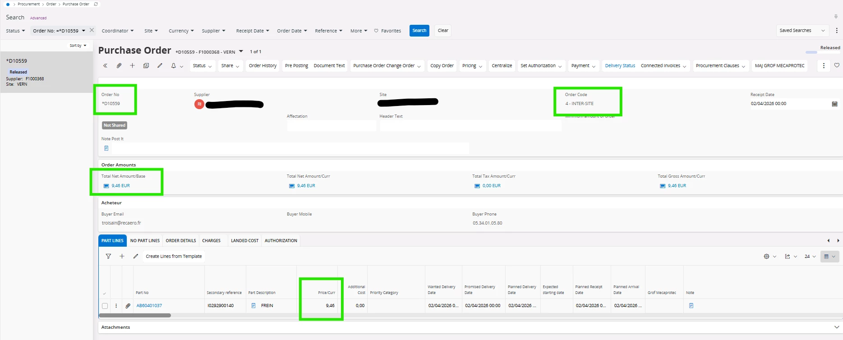Open the table settings gear icon
Screen dimensions: 843x340
pyautogui.click(x=766, y=257)
